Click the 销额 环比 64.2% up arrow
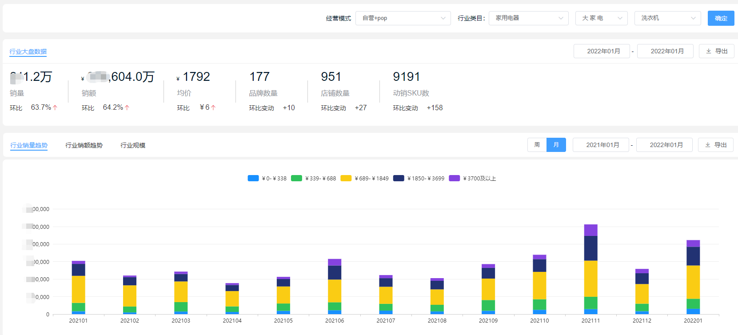The height and width of the screenshot is (335, 738). click(x=127, y=108)
